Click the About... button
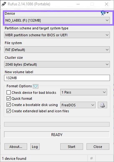Screen dimensions: 114x162 (x=16, y=147)
